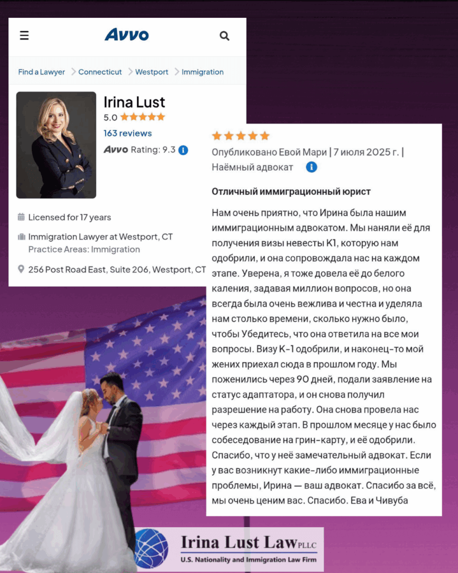Click the review title Отличный иммиграционный юрист
Screen dimensions: 458x573
point(291,191)
